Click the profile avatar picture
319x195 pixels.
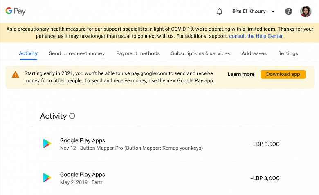point(306,11)
